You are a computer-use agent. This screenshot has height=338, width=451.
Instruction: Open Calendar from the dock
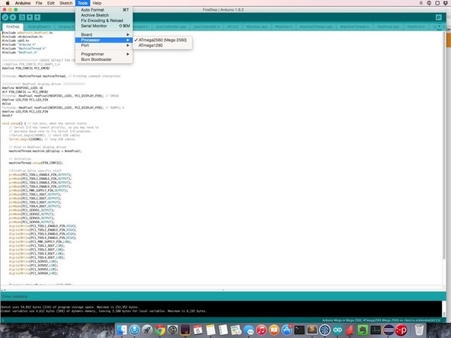coord(198,330)
